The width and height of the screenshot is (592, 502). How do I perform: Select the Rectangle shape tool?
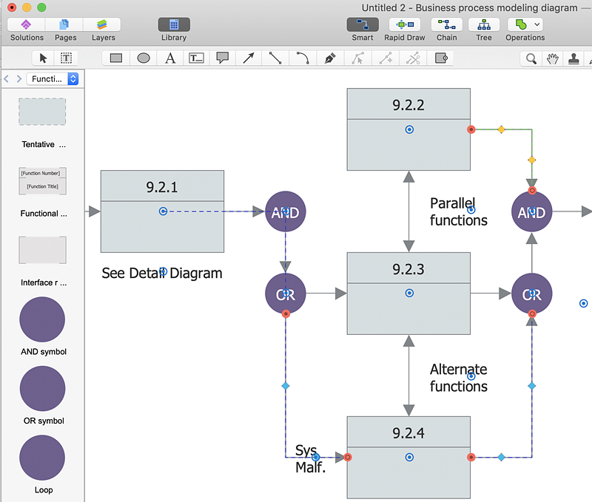(116, 58)
